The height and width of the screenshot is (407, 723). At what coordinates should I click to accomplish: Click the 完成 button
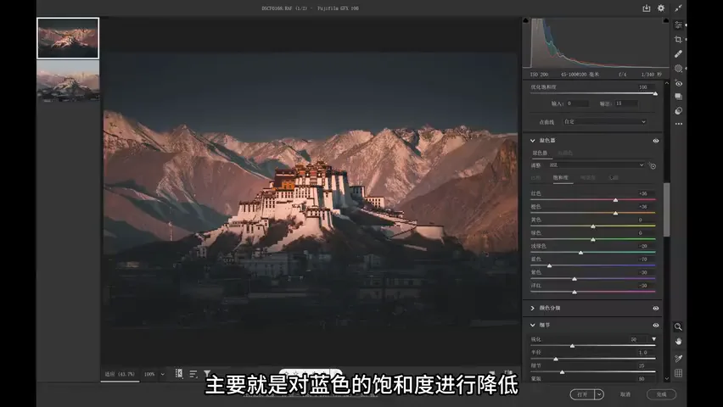[x=661, y=394]
